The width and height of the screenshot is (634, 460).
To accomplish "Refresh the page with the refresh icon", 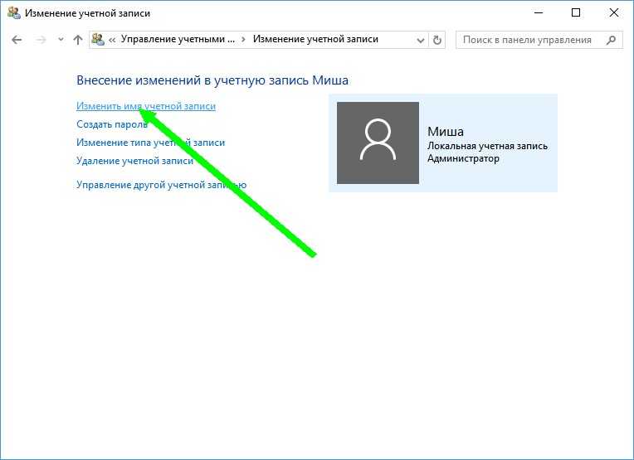I will click(x=437, y=40).
